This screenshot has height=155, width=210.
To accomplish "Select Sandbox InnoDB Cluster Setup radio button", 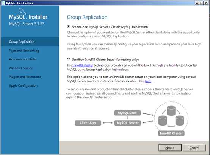I will (69, 59).
